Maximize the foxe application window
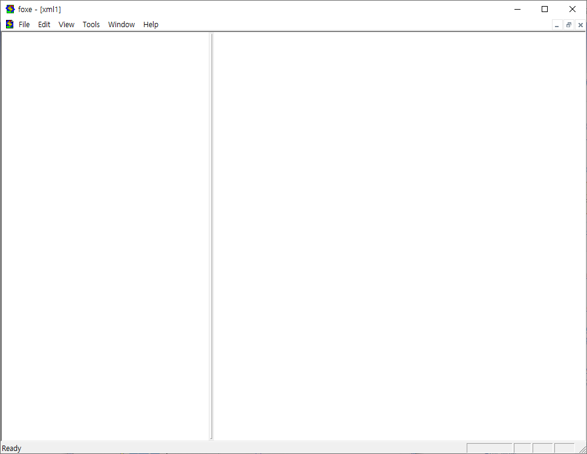Screen dimensions: 587x454 click(x=545, y=9)
